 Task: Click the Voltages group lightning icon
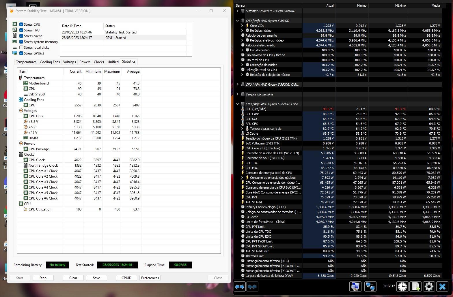[x=21, y=110]
